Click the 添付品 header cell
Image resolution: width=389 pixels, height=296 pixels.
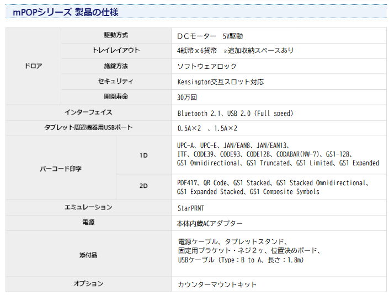[88, 254]
